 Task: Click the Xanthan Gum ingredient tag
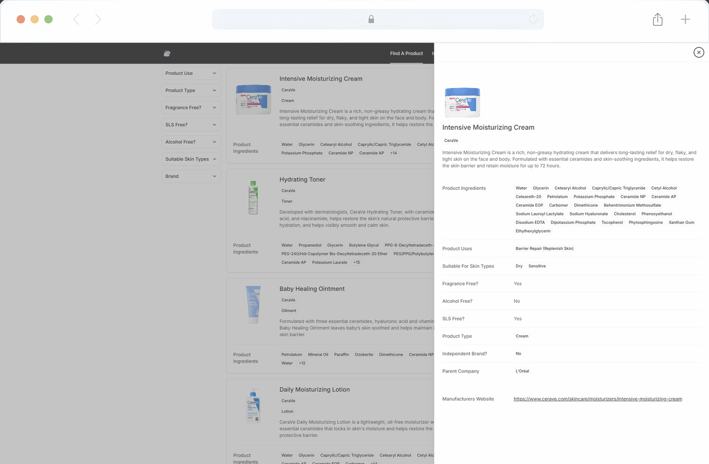[x=682, y=223]
